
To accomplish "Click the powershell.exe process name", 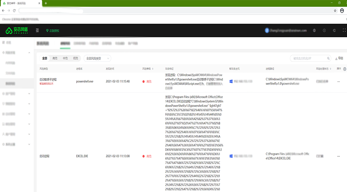I will 85,81.
